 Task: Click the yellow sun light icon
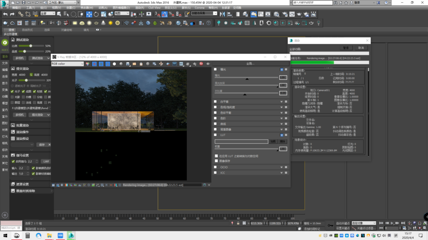pyautogui.click(x=110, y=23)
